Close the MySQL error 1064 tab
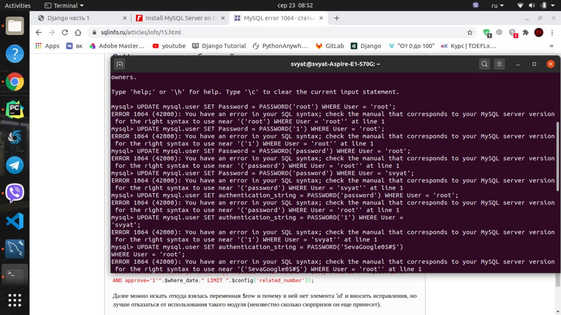561x315 pixels. click(321, 18)
